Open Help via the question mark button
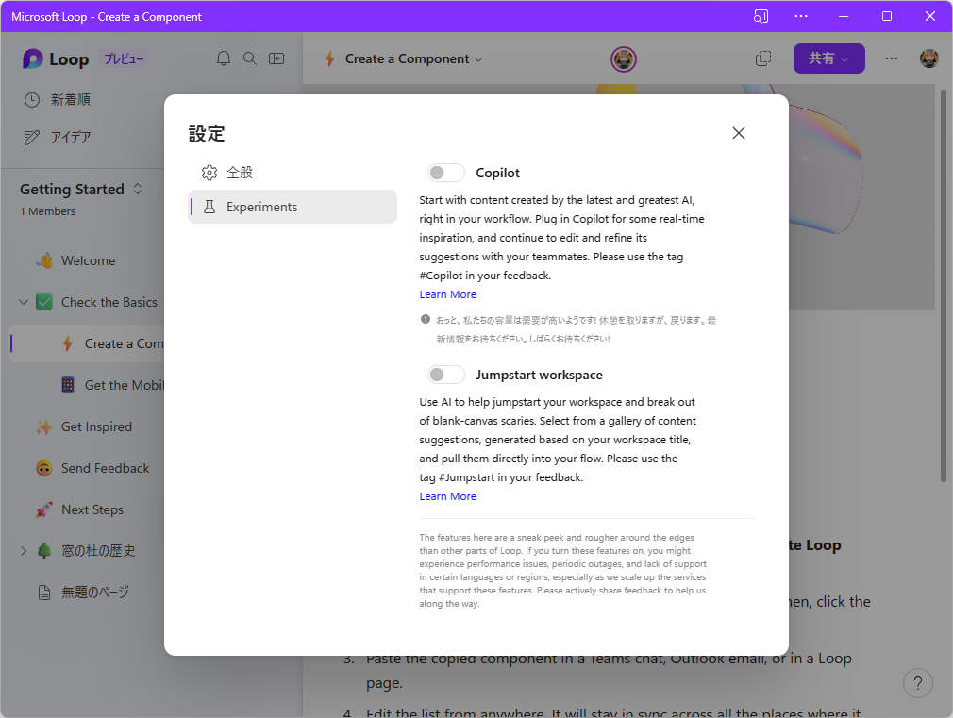Screen dimensions: 953x718 pos(917,682)
